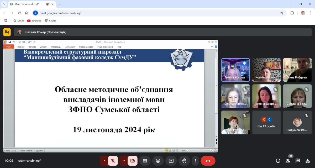Open more options three-dot menu
Image resolution: width=315 pixels, height=168 pixels.
pyautogui.click(x=195, y=161)
